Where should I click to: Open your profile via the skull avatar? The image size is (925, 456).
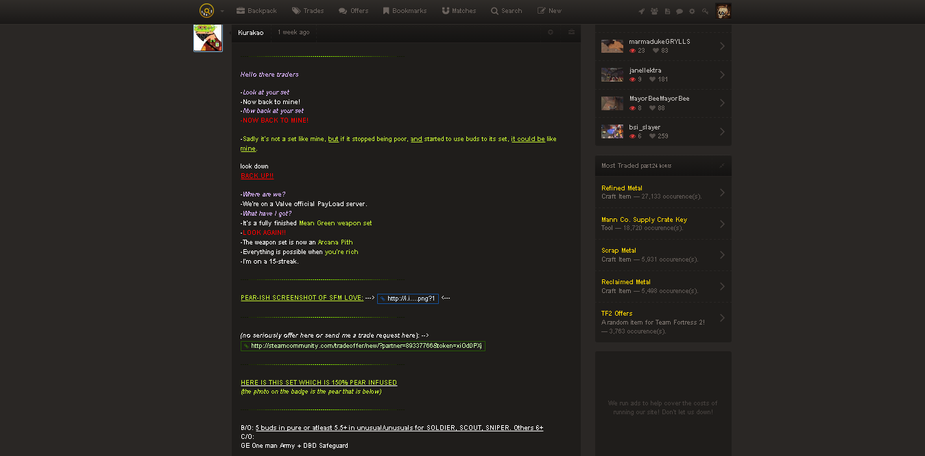click(x=723, y=11)
